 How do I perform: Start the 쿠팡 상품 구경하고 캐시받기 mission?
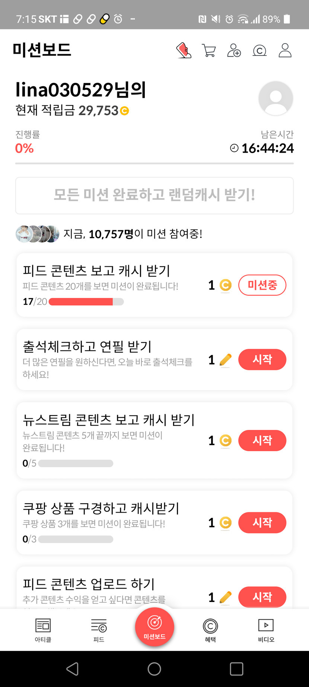262,523
